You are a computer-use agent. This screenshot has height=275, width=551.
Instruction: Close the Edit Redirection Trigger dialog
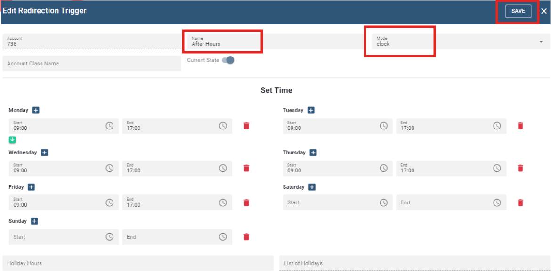click(544, 11)
